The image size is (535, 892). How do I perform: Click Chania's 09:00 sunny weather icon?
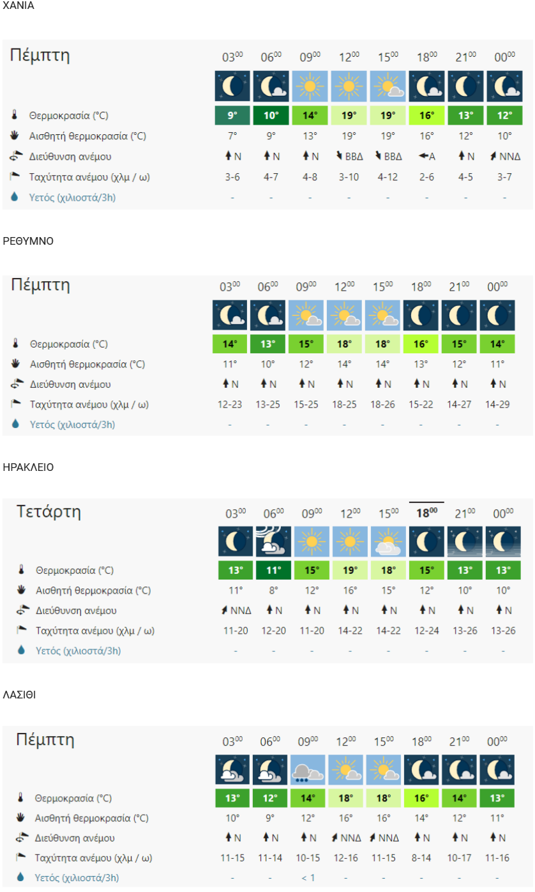310,86
